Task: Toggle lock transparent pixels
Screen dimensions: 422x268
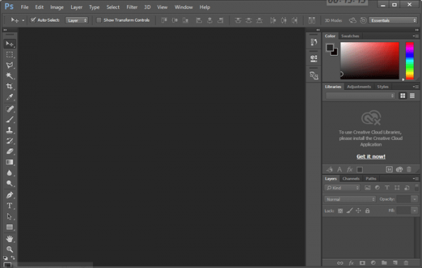Action: coord(340,211)
